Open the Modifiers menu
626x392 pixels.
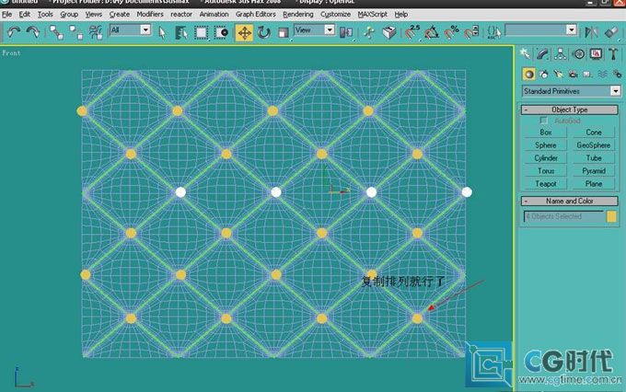coord(150,14)
